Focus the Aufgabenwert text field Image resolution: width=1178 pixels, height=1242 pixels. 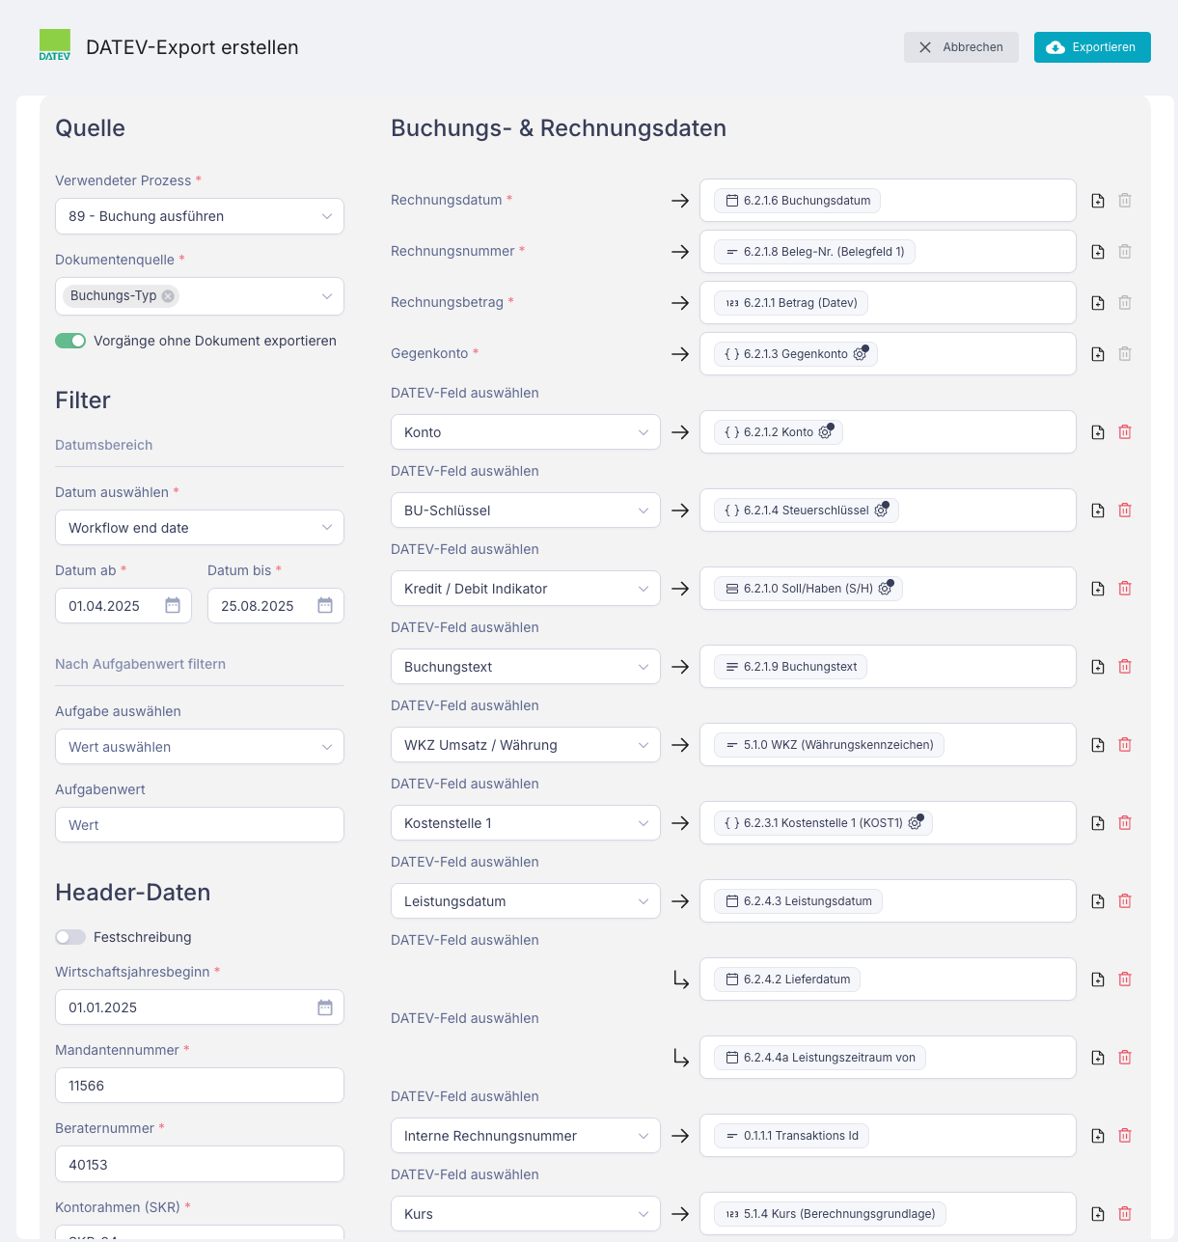pos(200,825)
